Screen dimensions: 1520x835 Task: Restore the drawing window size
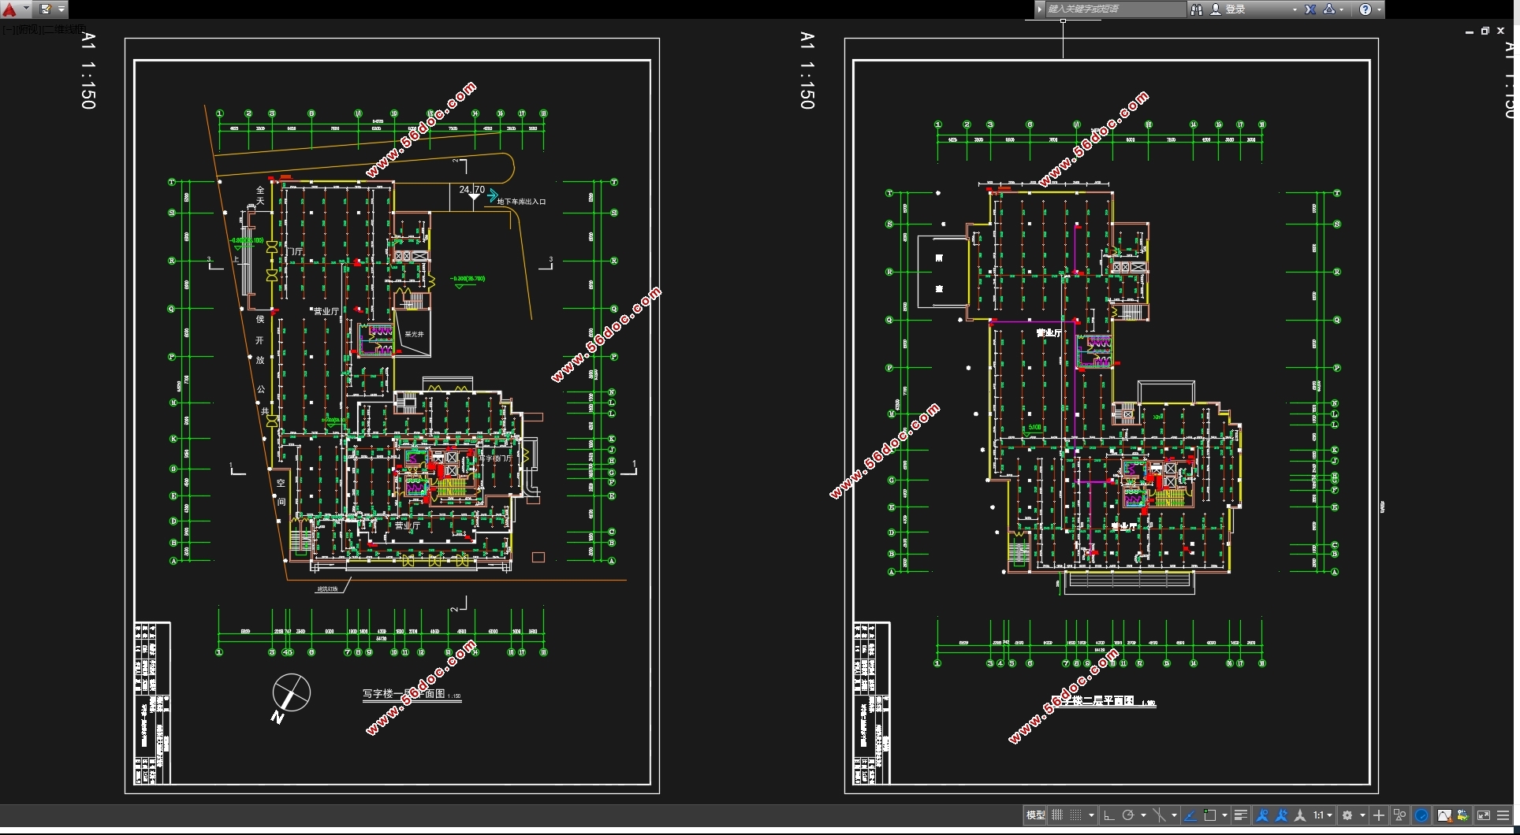tap(1485, 32)
